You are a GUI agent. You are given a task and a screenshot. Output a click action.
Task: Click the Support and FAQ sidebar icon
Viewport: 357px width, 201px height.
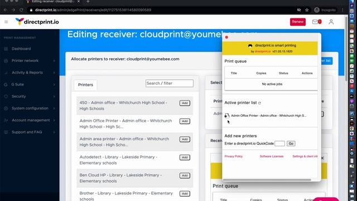(6, 132)
